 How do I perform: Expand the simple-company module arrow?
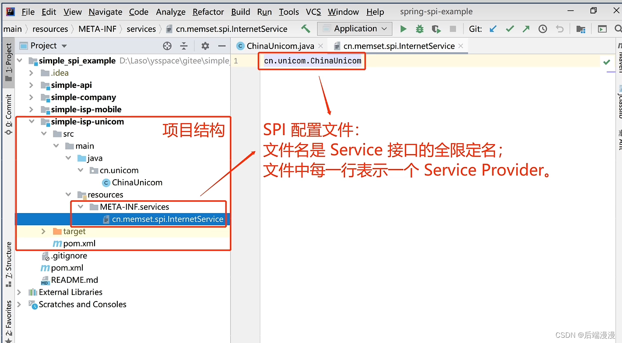click(x=31, y=97)
